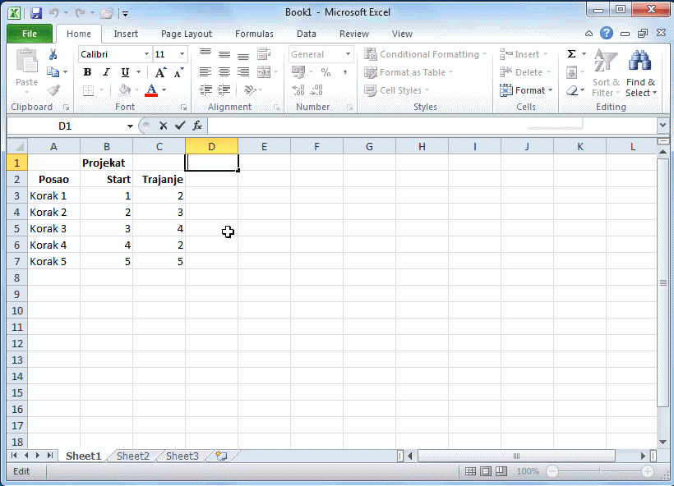
Task: Open the font size dropdown
Action: [x=182, y=54]
